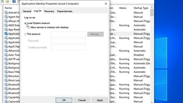Click Running status in AtherosSv row
Viewport: 183px width, 103px height.
pyautogui.click(x=124, y=51)
